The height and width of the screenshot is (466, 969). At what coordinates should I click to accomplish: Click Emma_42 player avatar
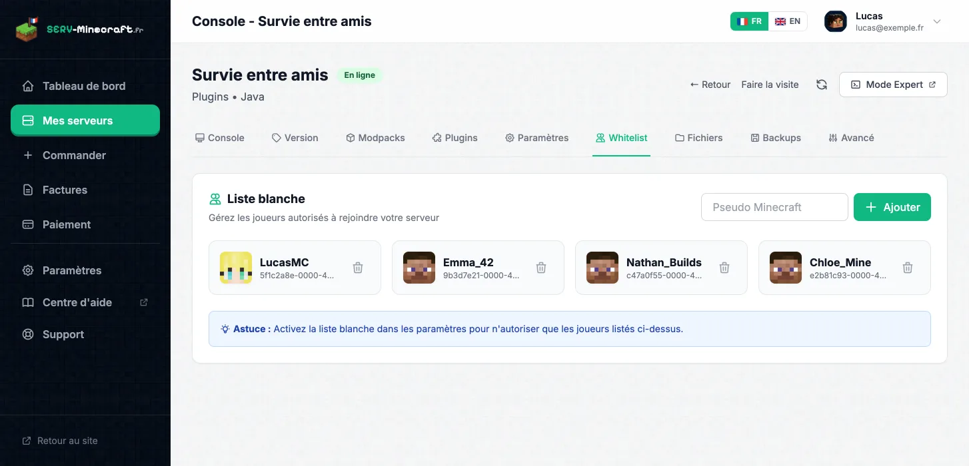[419, 268]
